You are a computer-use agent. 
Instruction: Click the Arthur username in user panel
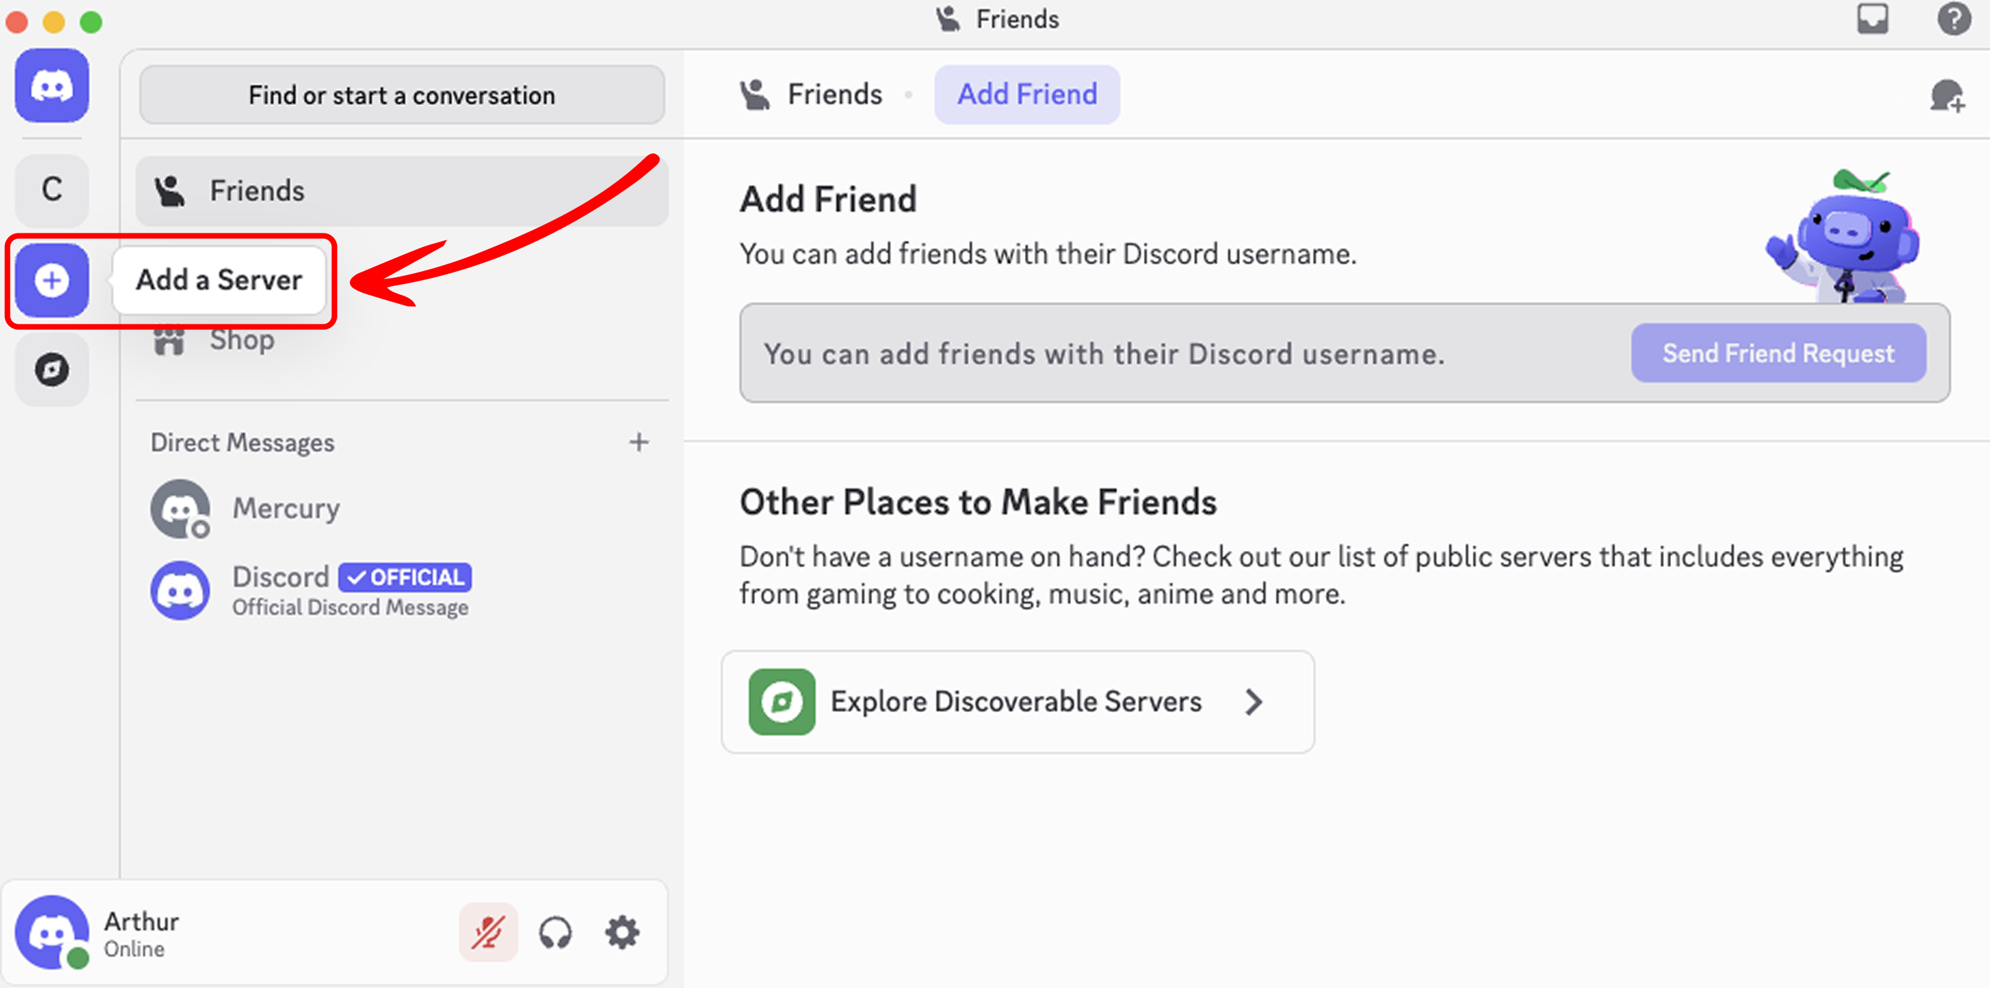141,921
